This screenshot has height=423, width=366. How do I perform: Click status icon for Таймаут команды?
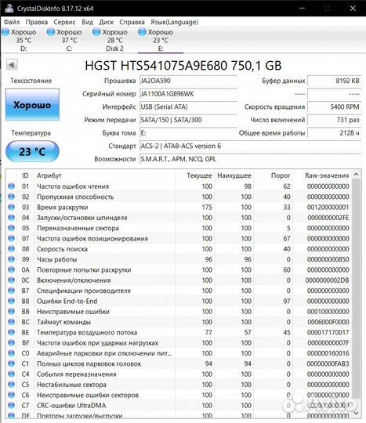click(11, 322)
